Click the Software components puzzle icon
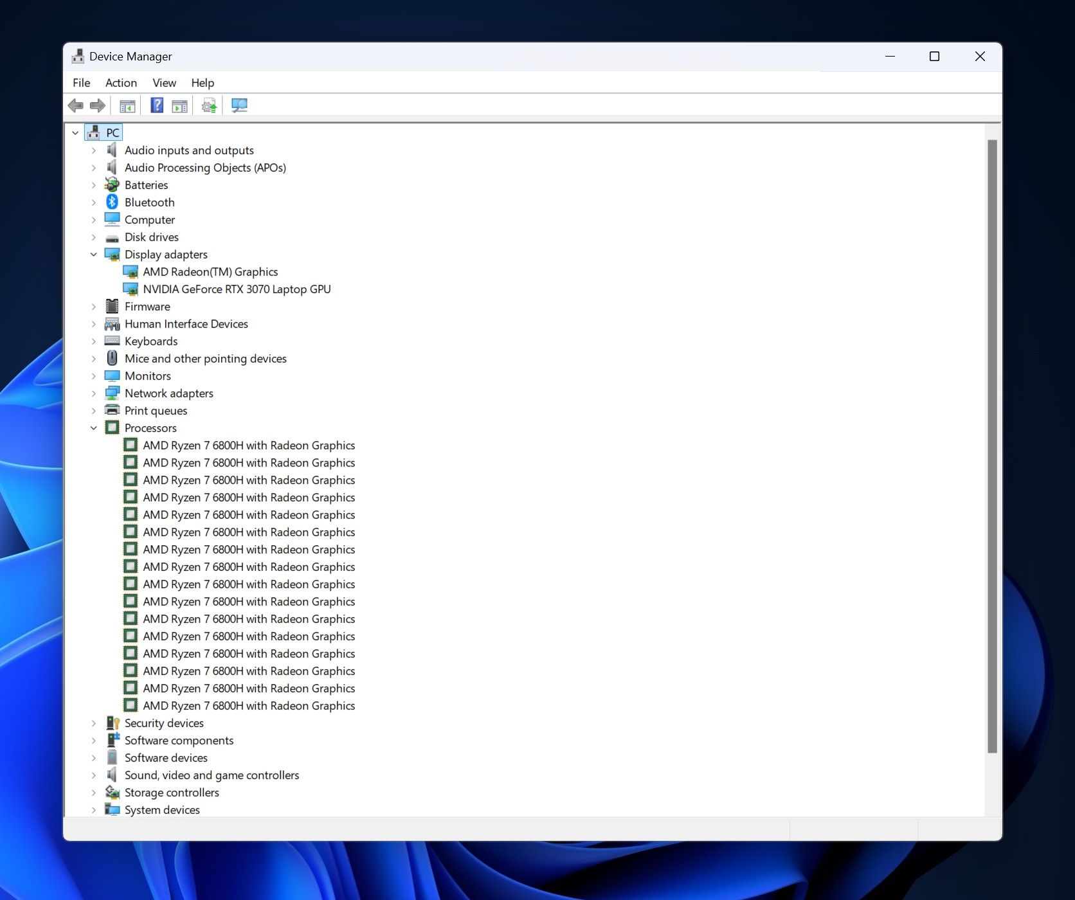The width and height of the screenshot is (1075, 900). [113, 740]
